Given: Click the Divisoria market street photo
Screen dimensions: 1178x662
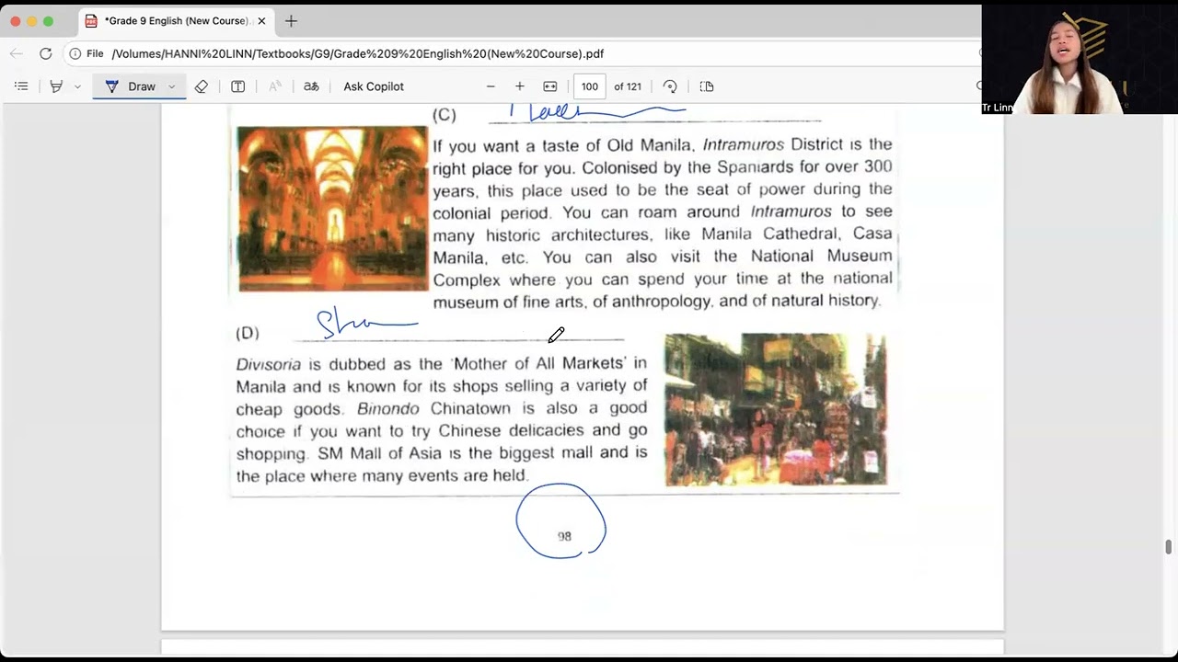Looking at the screenshot, I should (775, 409).
